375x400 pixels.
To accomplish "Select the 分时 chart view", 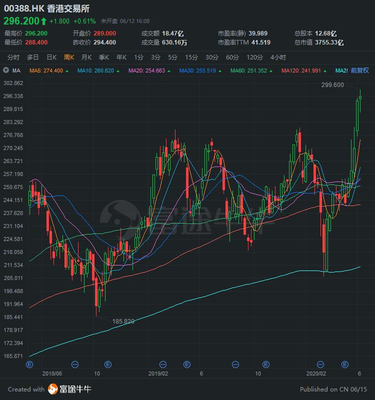I will point(13,57).
